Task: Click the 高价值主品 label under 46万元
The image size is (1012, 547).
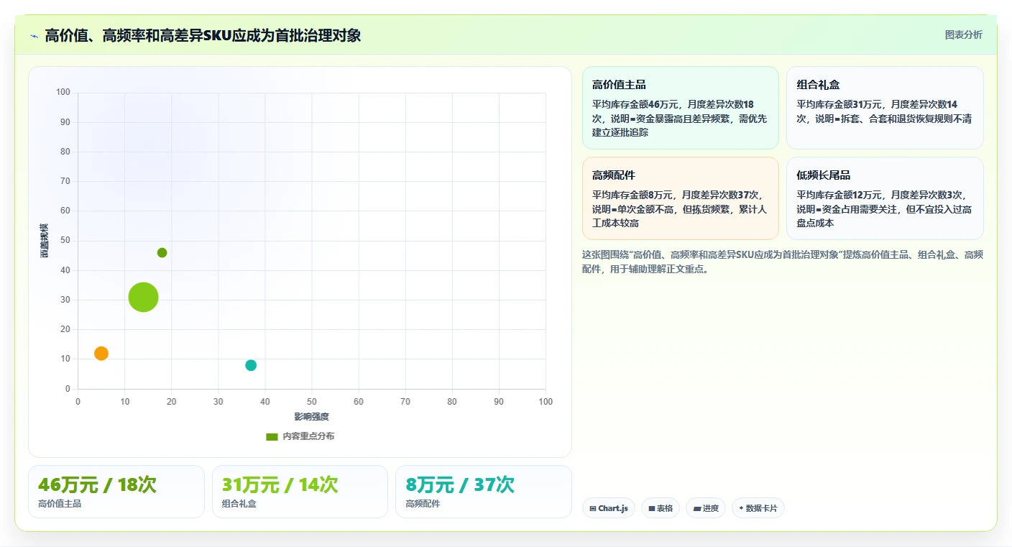Action: [60, 504]
